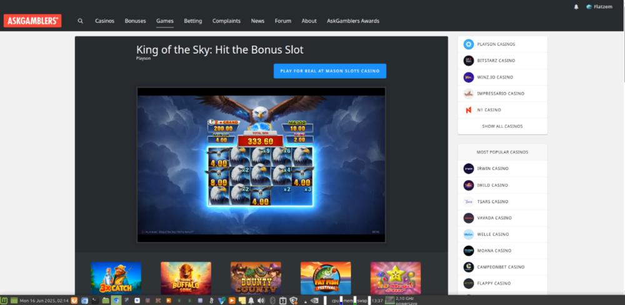Open the iWild Casino logo icon

click(469, 185)
